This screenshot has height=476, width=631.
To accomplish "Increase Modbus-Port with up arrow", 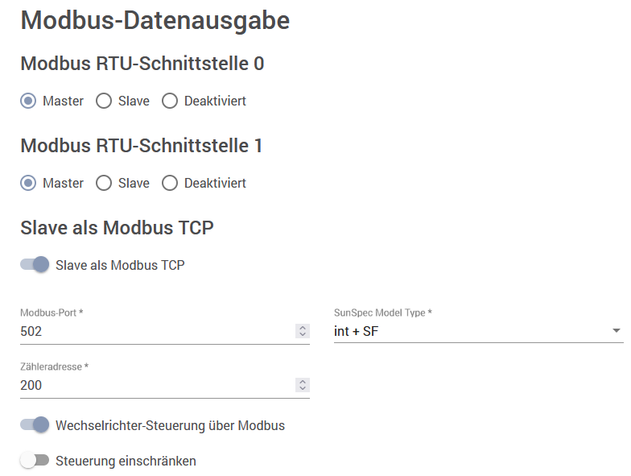I will click(303, 328).
